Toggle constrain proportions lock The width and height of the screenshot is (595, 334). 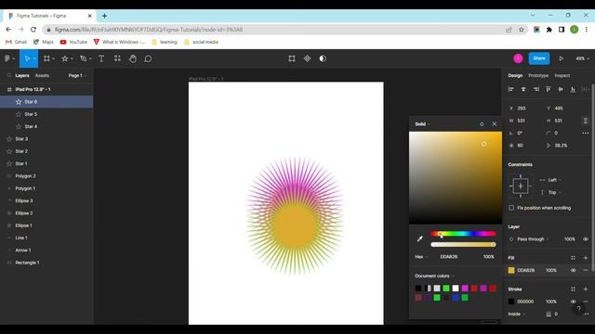[x=586, y=121]
